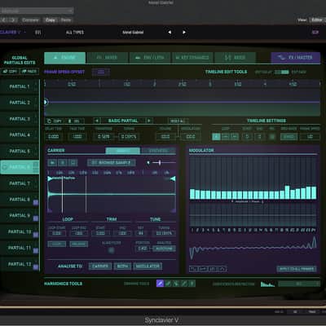Image resolution: width=326 pixels, height=326 pixels.
Task: Open the FX / Master tab
Action: [296, 58]
